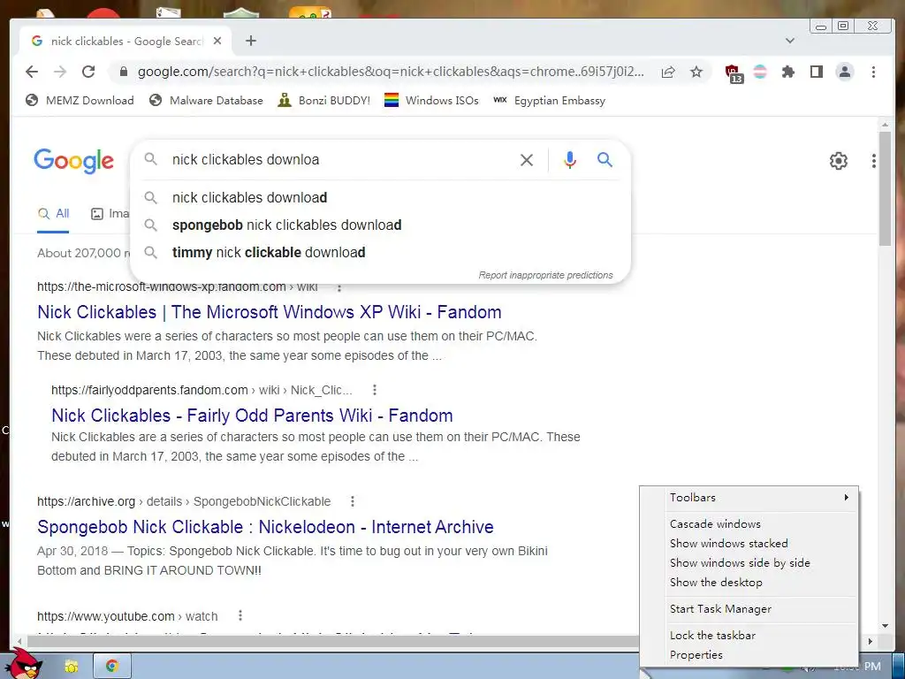Open Nick Clickables Windows XP Wiki result
Viewport: 905px width, 679px height.
click(x=269, y=312)
